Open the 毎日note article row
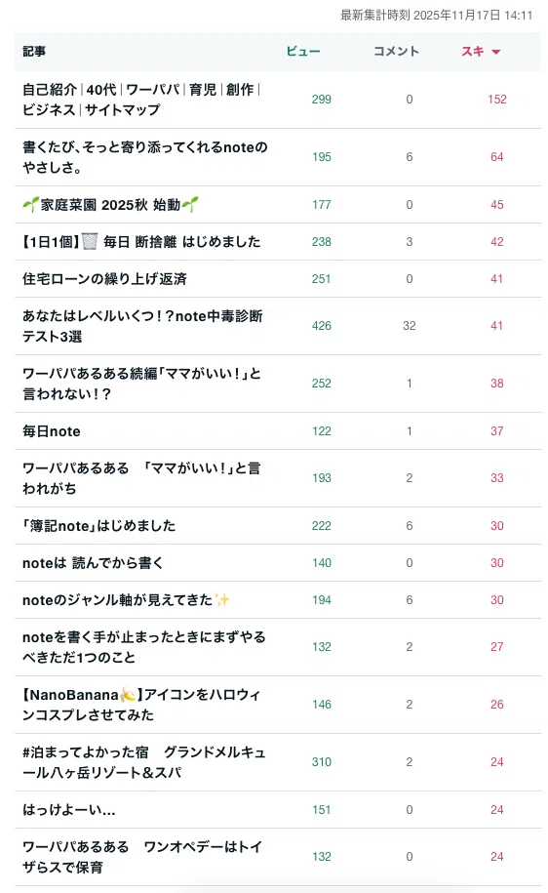 (x=278, y=431)
